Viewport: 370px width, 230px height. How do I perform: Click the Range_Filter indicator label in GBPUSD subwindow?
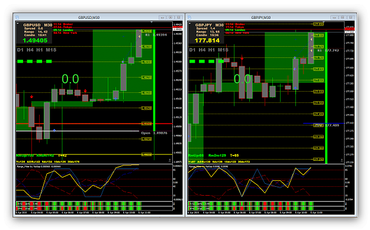click(x=38, y=166)
